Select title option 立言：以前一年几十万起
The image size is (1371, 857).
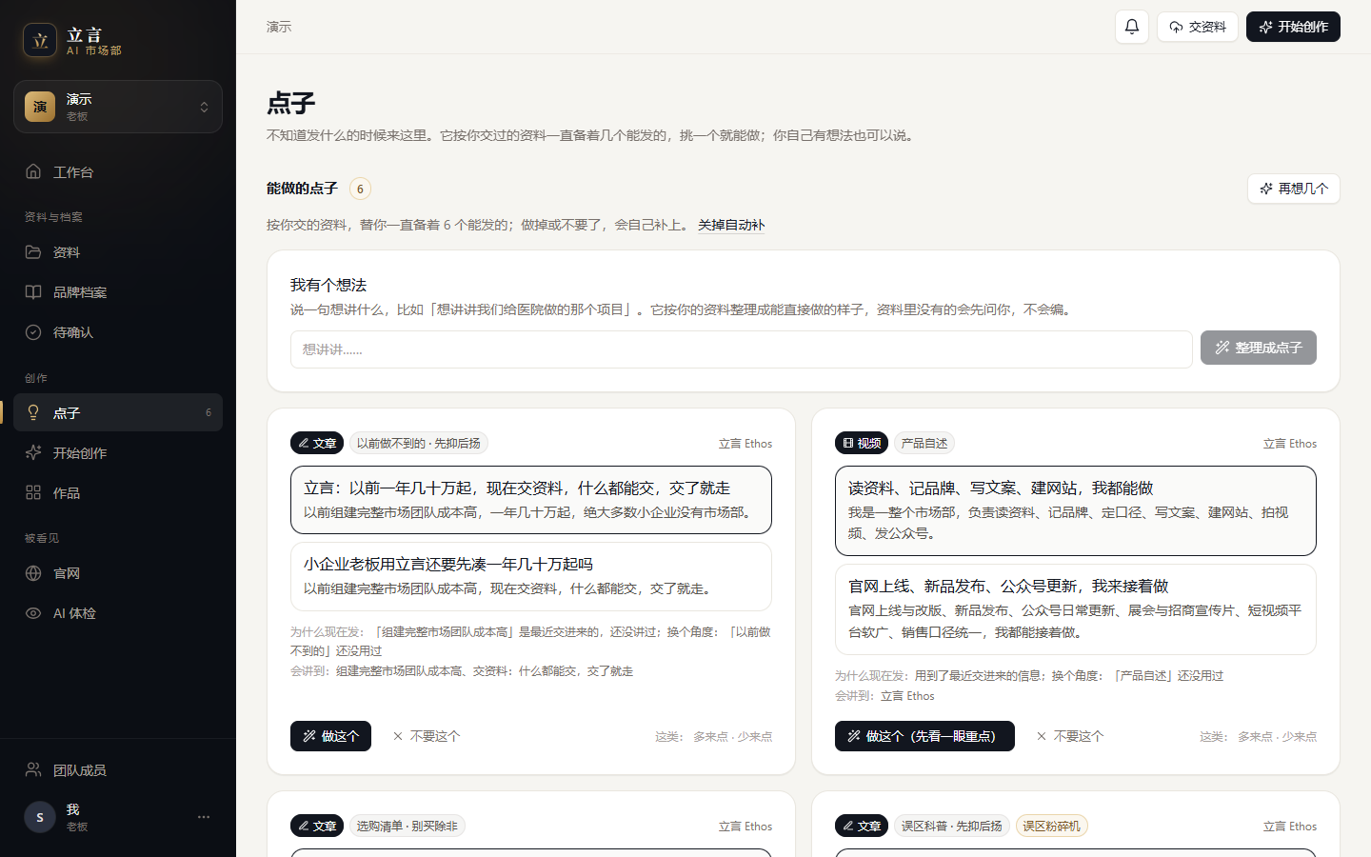(x=531, y=500)
